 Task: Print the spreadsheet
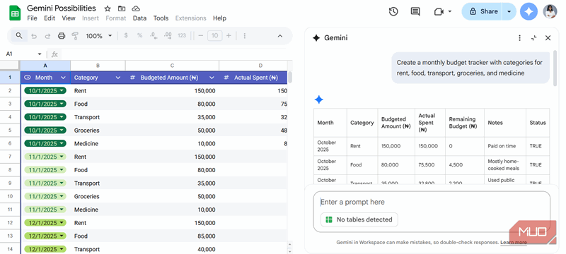[62, 36]
